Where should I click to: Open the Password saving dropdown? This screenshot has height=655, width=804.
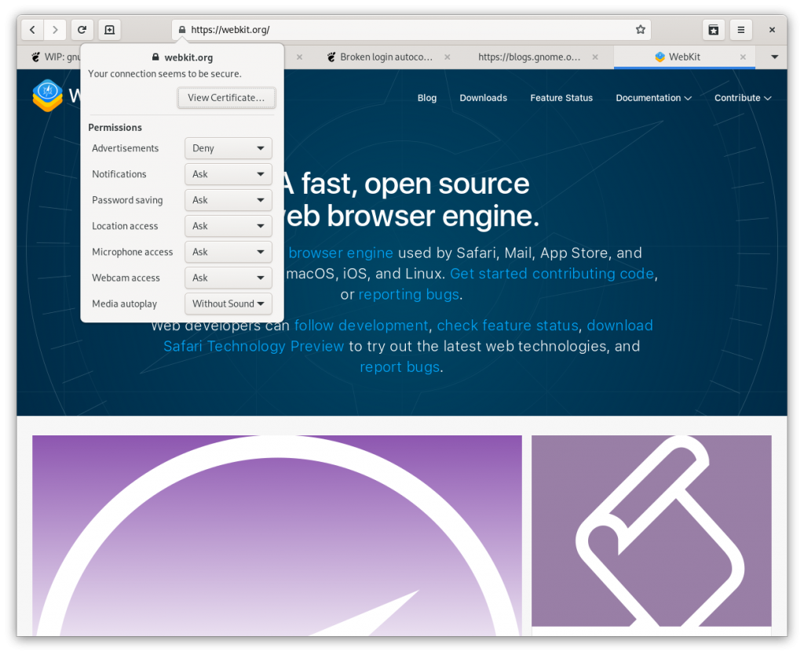click(x=228, y=200)
